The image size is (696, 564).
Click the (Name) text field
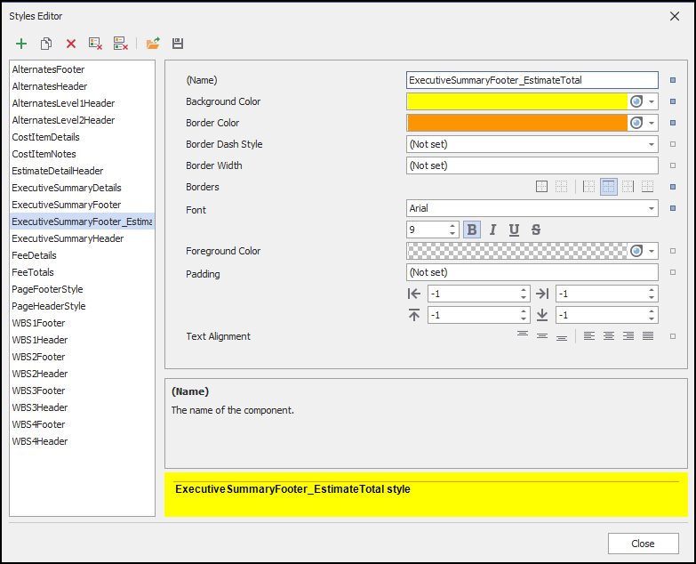(532, 80)
